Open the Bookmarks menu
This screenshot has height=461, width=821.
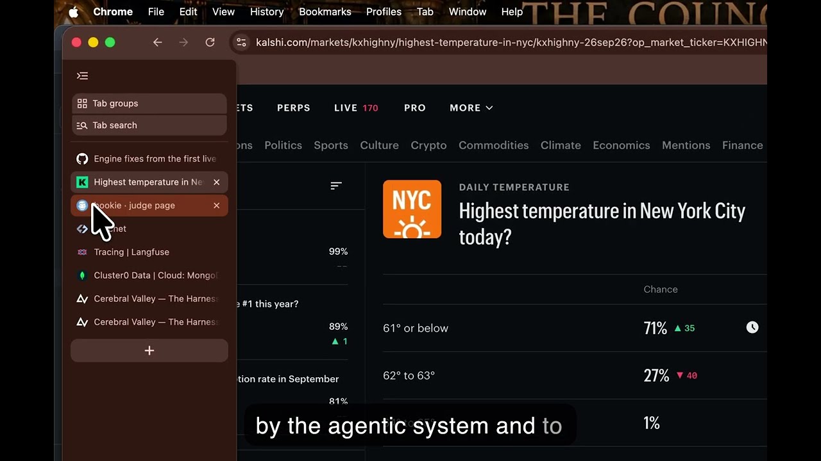click(325, 12)
